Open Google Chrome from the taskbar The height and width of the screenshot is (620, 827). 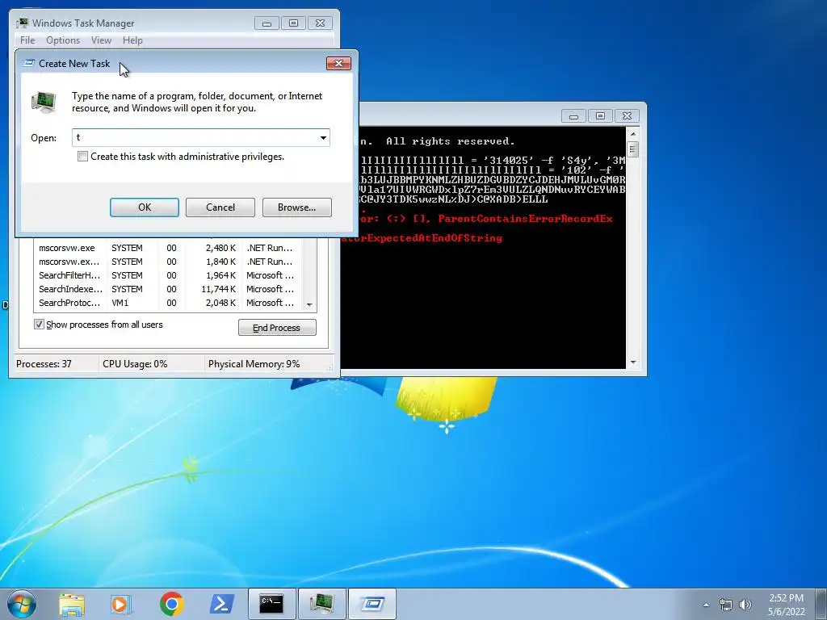coord(171,604)
